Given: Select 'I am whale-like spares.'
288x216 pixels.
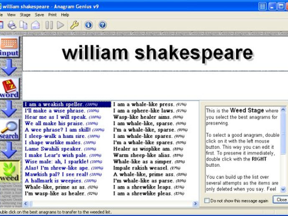Looking at the screenshot, I should point(149,136).
